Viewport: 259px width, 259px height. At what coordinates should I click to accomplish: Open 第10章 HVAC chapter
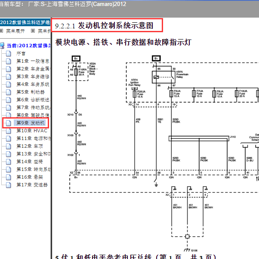coord(32,131)
